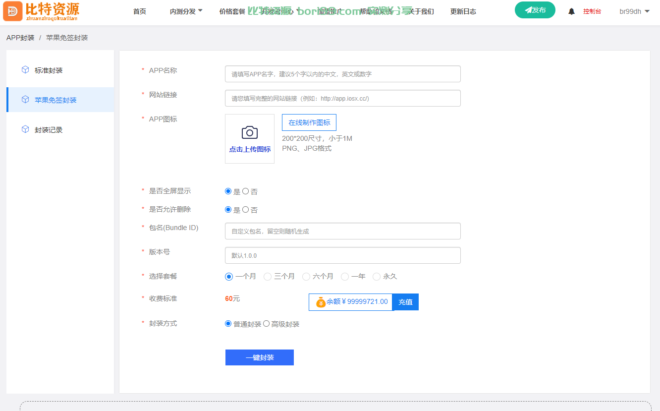Viewport: 660px width, 411px height.
Task: Click APP封装 breadcrumb link
Action: pos(20,38)
